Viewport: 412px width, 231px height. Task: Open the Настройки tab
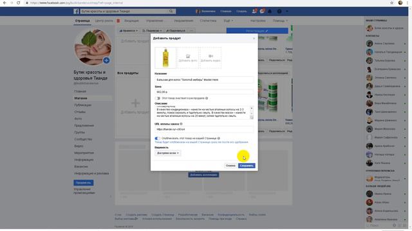coord(257,21)
